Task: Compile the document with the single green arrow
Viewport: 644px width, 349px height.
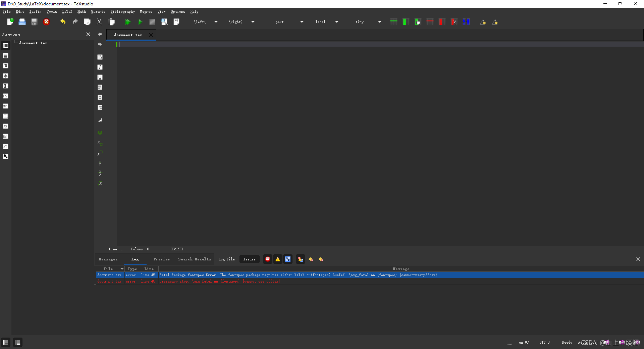Action: (140, 22)
